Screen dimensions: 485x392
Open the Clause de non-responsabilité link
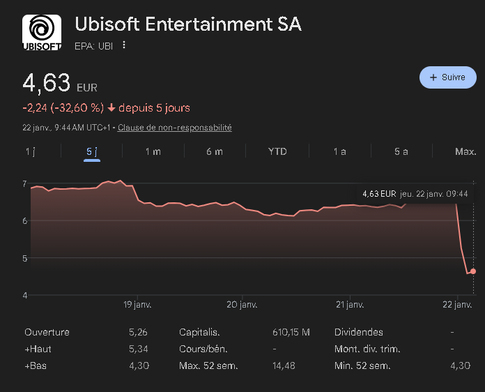[x=174, y=128]
